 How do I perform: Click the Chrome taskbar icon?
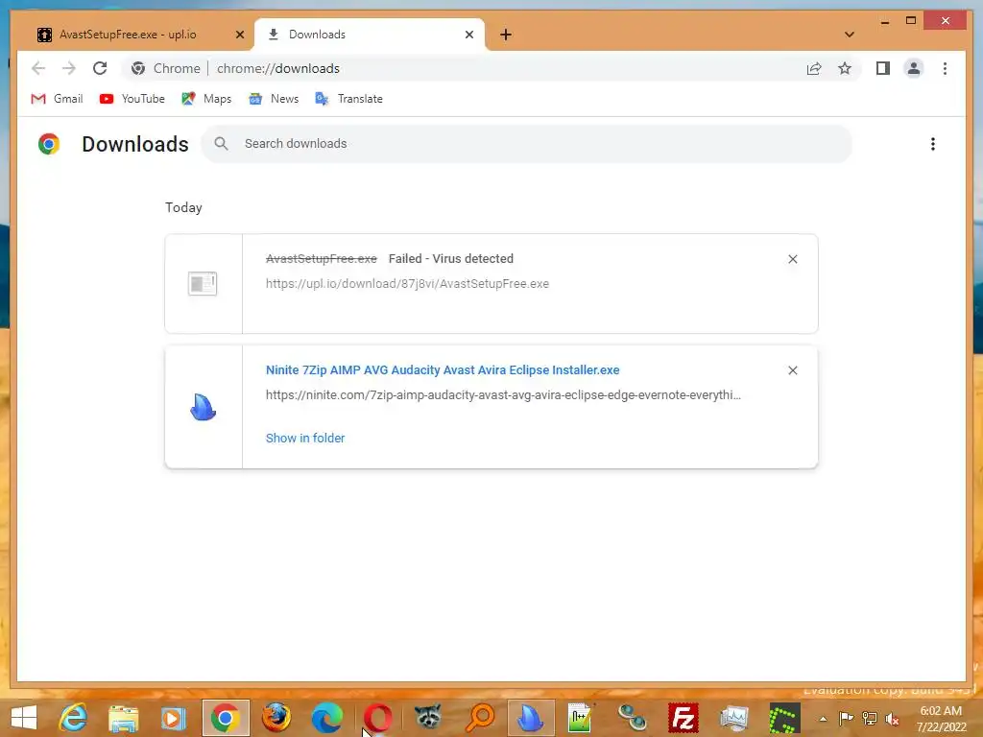(x=226, y=718)
